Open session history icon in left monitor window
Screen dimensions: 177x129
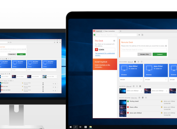(55, 42)
